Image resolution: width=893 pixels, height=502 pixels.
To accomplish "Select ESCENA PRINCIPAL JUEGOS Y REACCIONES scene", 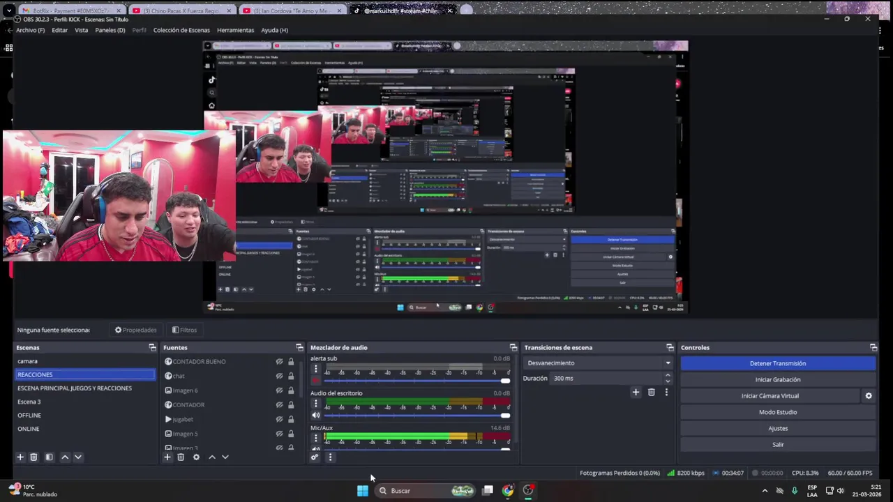I will [75, 388].
